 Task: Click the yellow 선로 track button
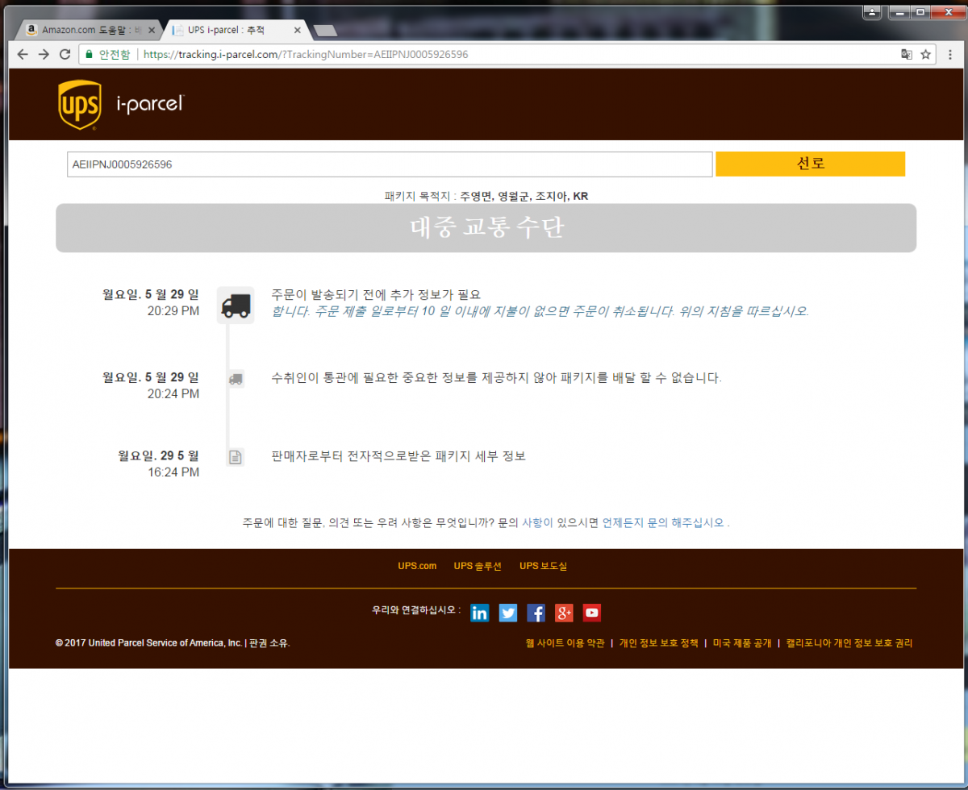click(x=810, y=164)
